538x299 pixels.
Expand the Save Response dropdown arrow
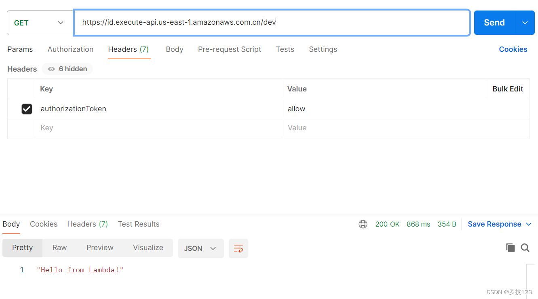[529, 224]
